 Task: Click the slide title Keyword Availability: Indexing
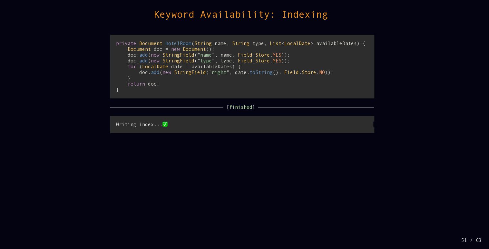[x=241, y=14]
